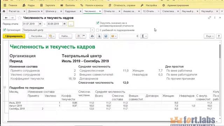This screenshot has height=126, width=224.
Task: Click Коэффициент текучести value 18,19
Action: coord(72,78)
